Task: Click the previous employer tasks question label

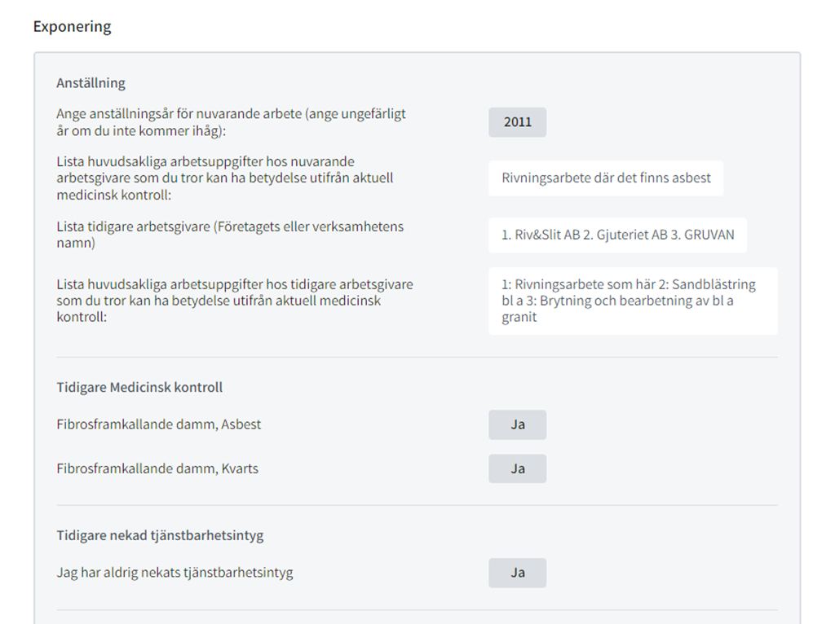Action: 235,301
